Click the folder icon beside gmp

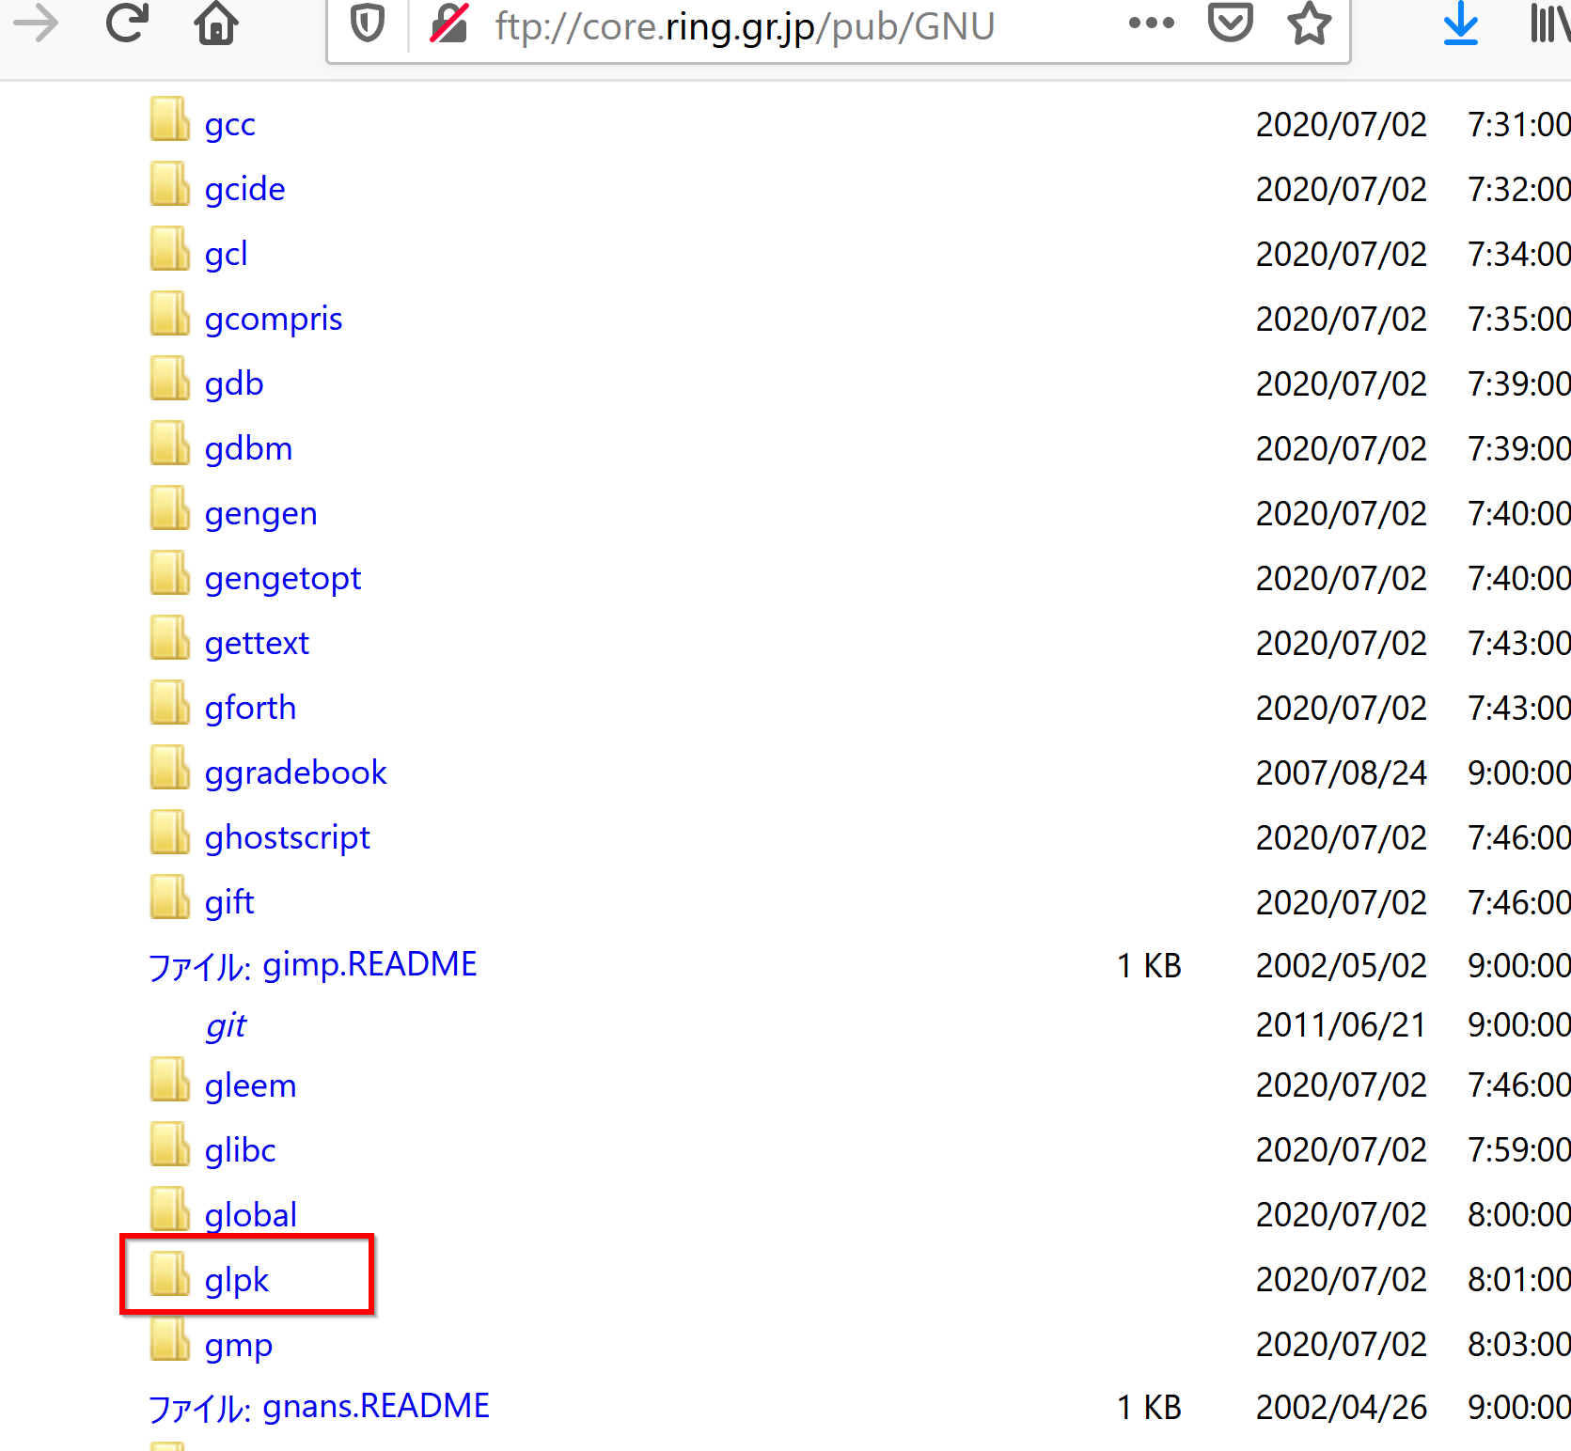click(170, 1340)
